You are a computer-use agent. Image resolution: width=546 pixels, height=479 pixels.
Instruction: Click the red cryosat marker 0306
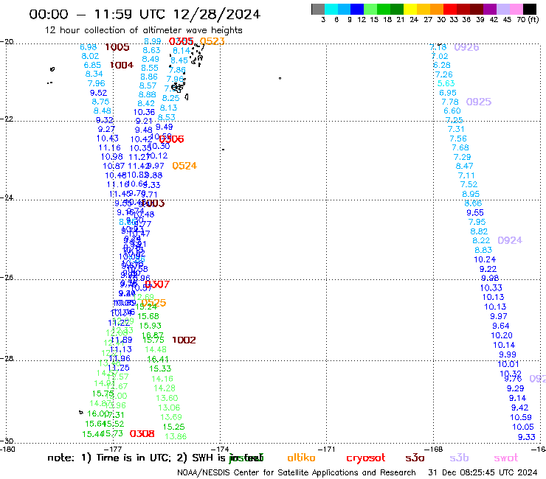point(171,139)
